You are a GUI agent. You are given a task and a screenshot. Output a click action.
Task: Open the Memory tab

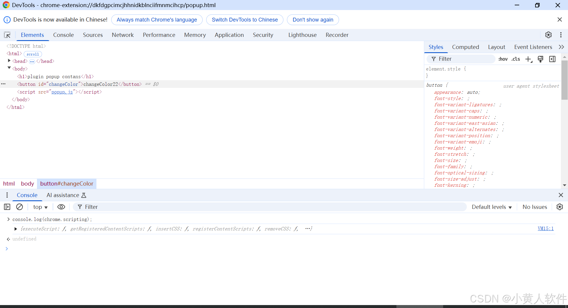(195, 35)
